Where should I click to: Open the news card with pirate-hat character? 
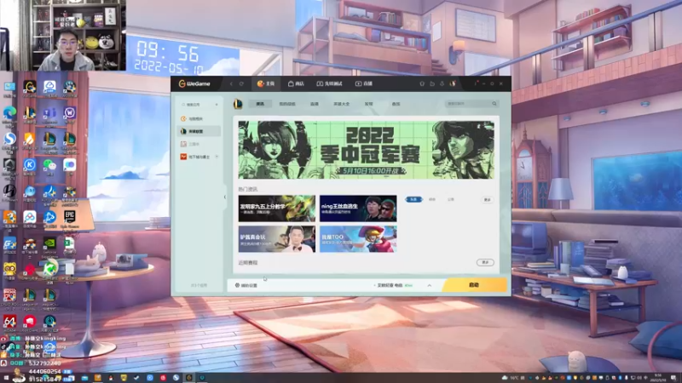[x=358, y=239]
